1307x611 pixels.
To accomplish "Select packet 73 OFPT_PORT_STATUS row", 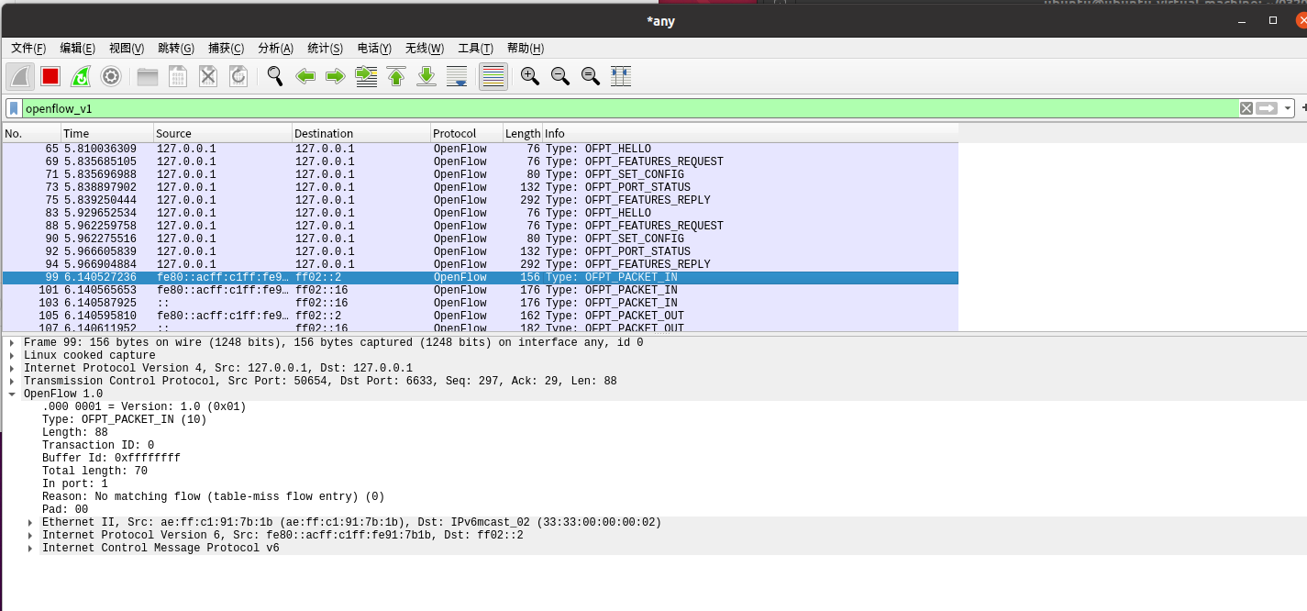I will pyautogui.click(x=481, y=187).
